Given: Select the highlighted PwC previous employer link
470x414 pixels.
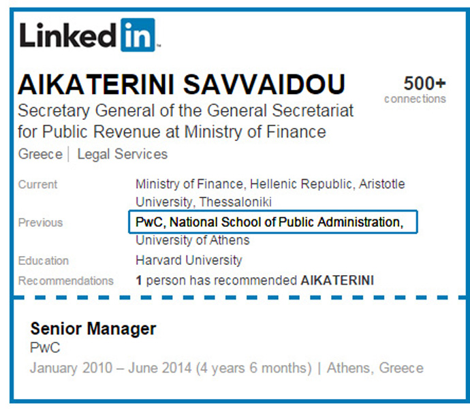Looking at the screenshot, I should pos(149,222).
